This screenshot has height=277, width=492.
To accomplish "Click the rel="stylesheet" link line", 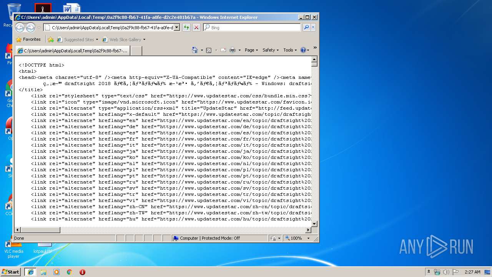I will pyautogui.click(x=171, y=96).
